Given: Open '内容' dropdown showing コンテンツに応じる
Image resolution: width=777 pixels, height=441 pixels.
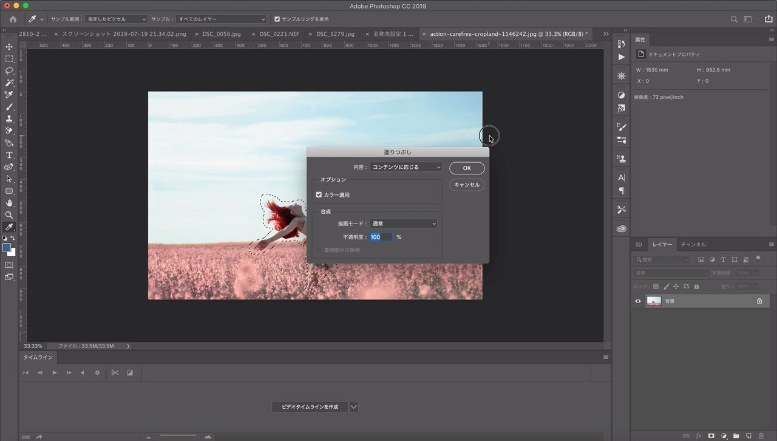Looking at the screenshot, I should click(x=405, y=167).
